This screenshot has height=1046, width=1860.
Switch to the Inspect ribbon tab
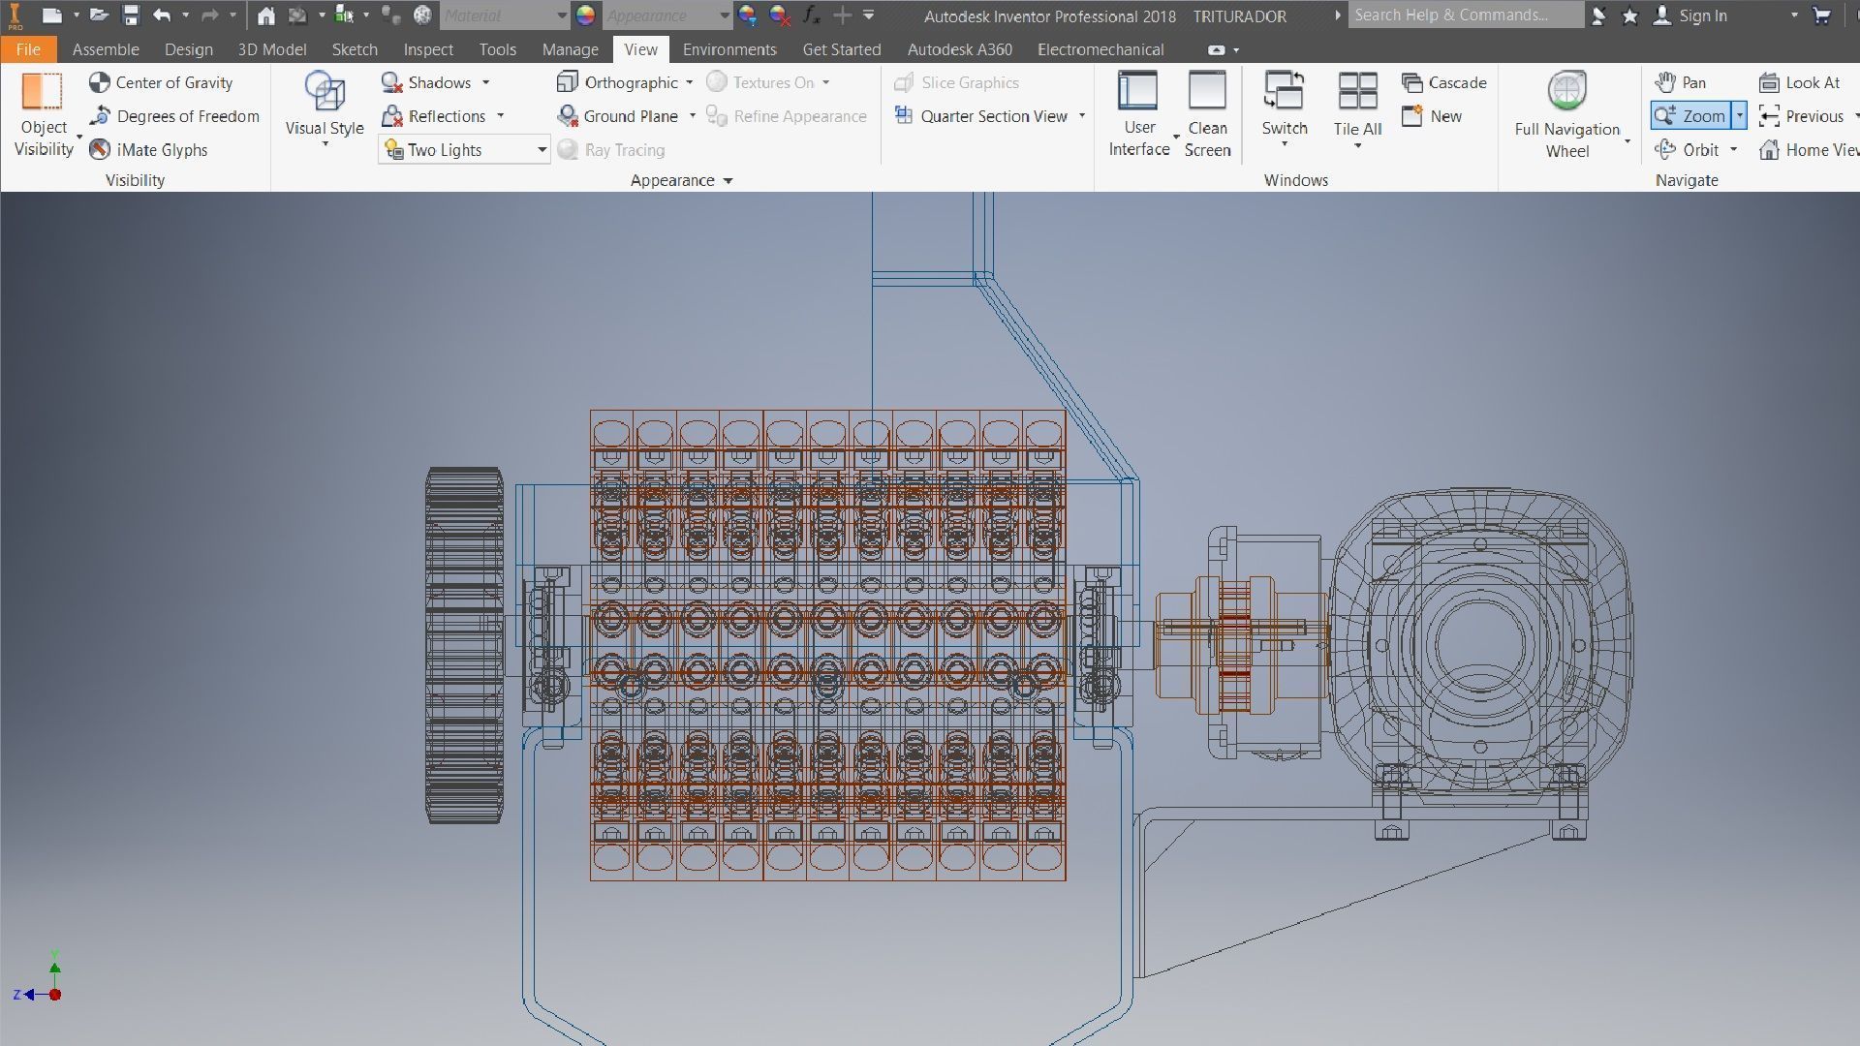[x=428, y=49]
